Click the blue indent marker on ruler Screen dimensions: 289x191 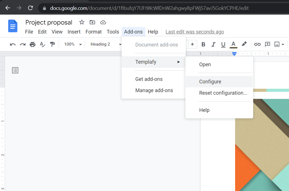234,54
